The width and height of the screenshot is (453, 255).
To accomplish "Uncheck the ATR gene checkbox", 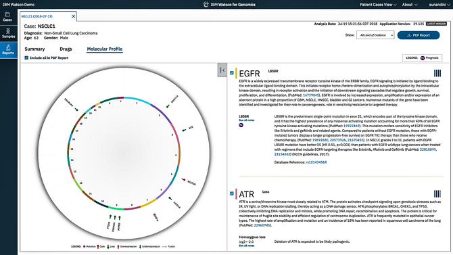I will tap(232, 193).
